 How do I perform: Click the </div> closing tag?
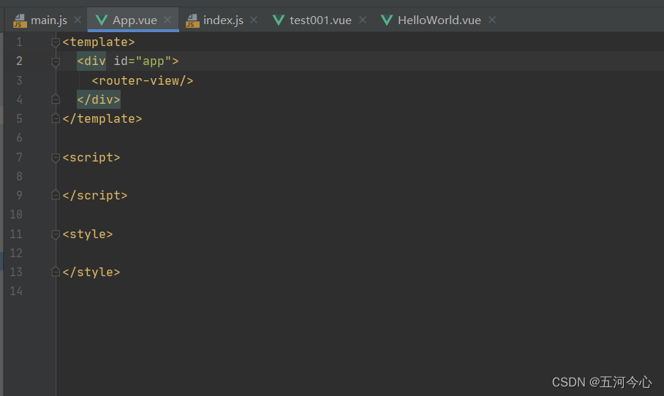pos(99,99)
